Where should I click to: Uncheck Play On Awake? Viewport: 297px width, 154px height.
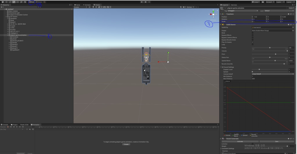[253, 42]
